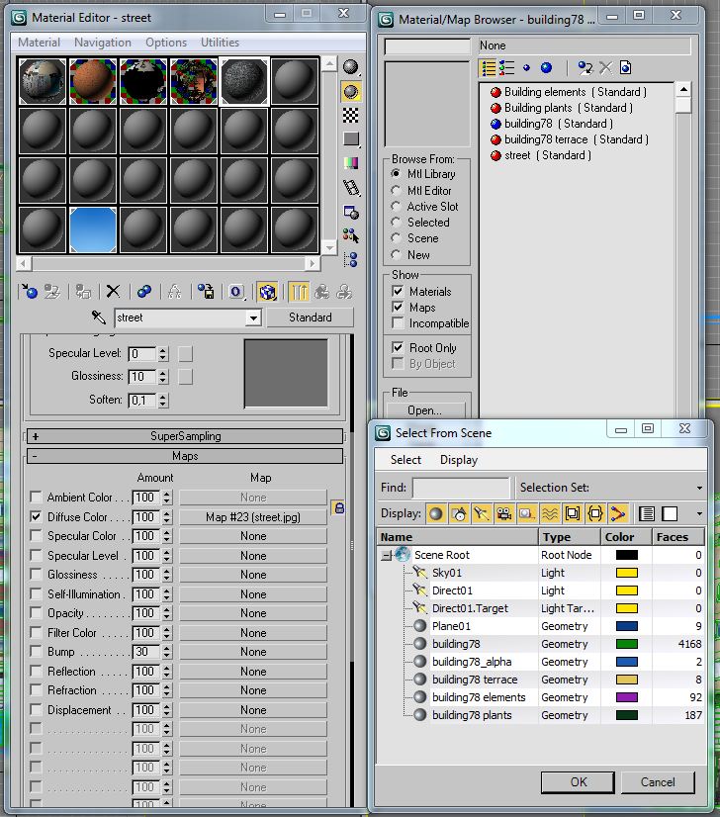This screenshot has height=817, width=720.
Task: Toggle checkered Background icon
Action: coord(351,115)
